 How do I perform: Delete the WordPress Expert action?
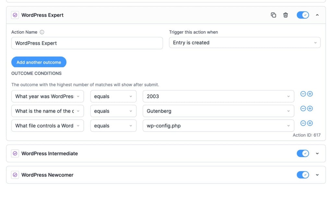pyautogui.click(x=285, y=15)
